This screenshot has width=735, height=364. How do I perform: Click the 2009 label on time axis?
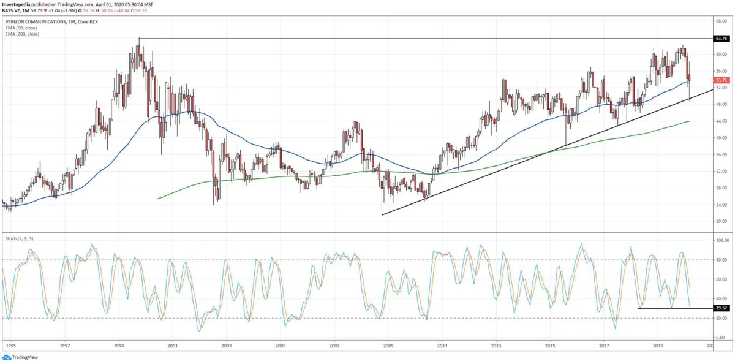pyautogui.click(x=388, y=346)
